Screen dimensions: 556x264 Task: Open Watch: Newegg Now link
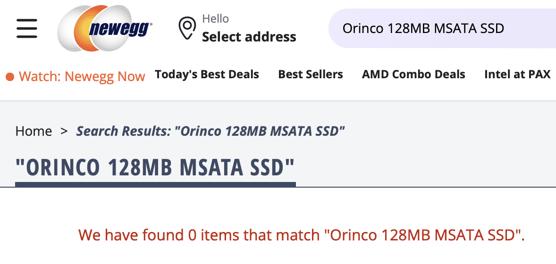click(x=82, y=76)
